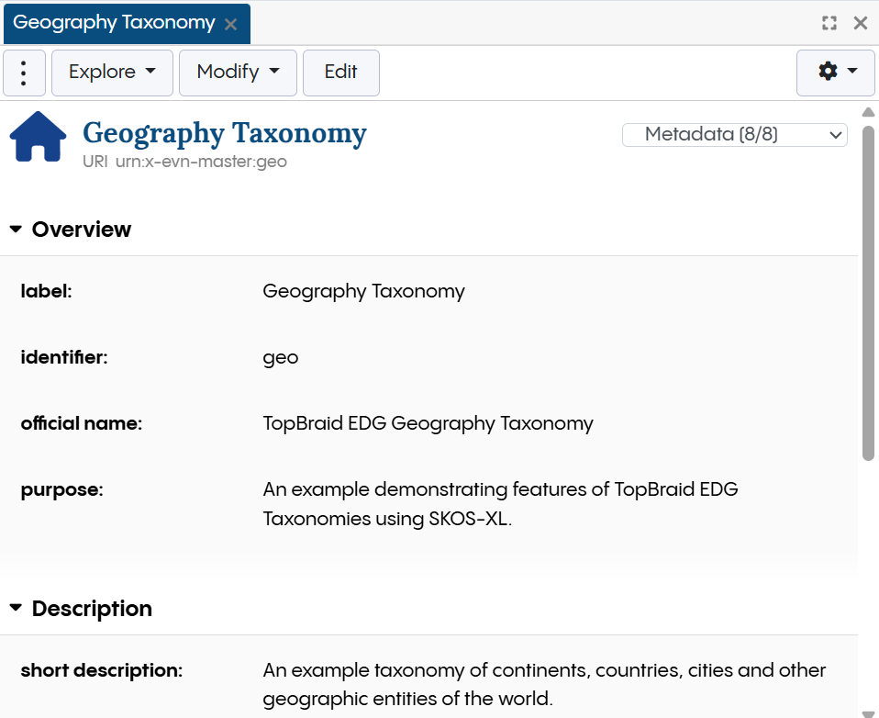
Task: Close the Geography Taxonomy tab
Action: [230, 24]
